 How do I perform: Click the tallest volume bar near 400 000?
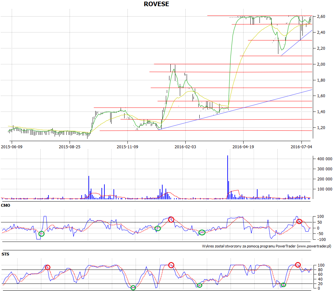click(228, 177)
